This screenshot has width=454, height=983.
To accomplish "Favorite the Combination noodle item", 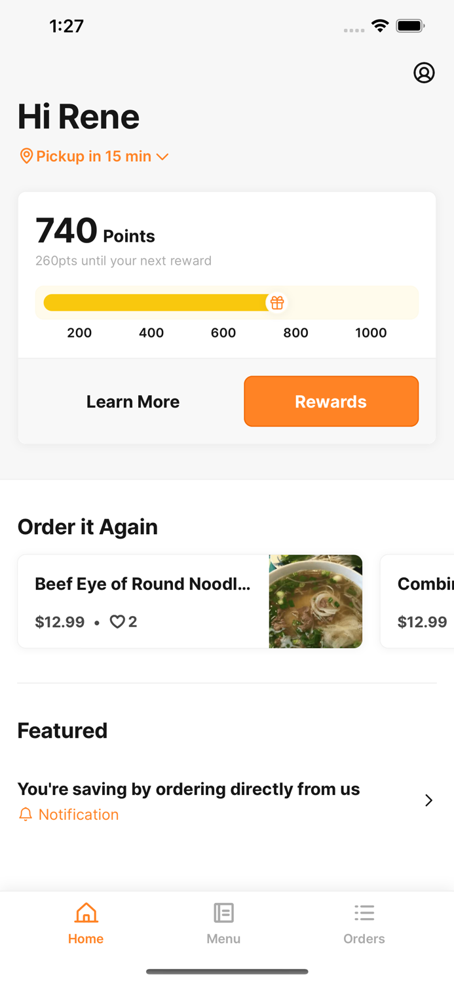I will point(452,621).
